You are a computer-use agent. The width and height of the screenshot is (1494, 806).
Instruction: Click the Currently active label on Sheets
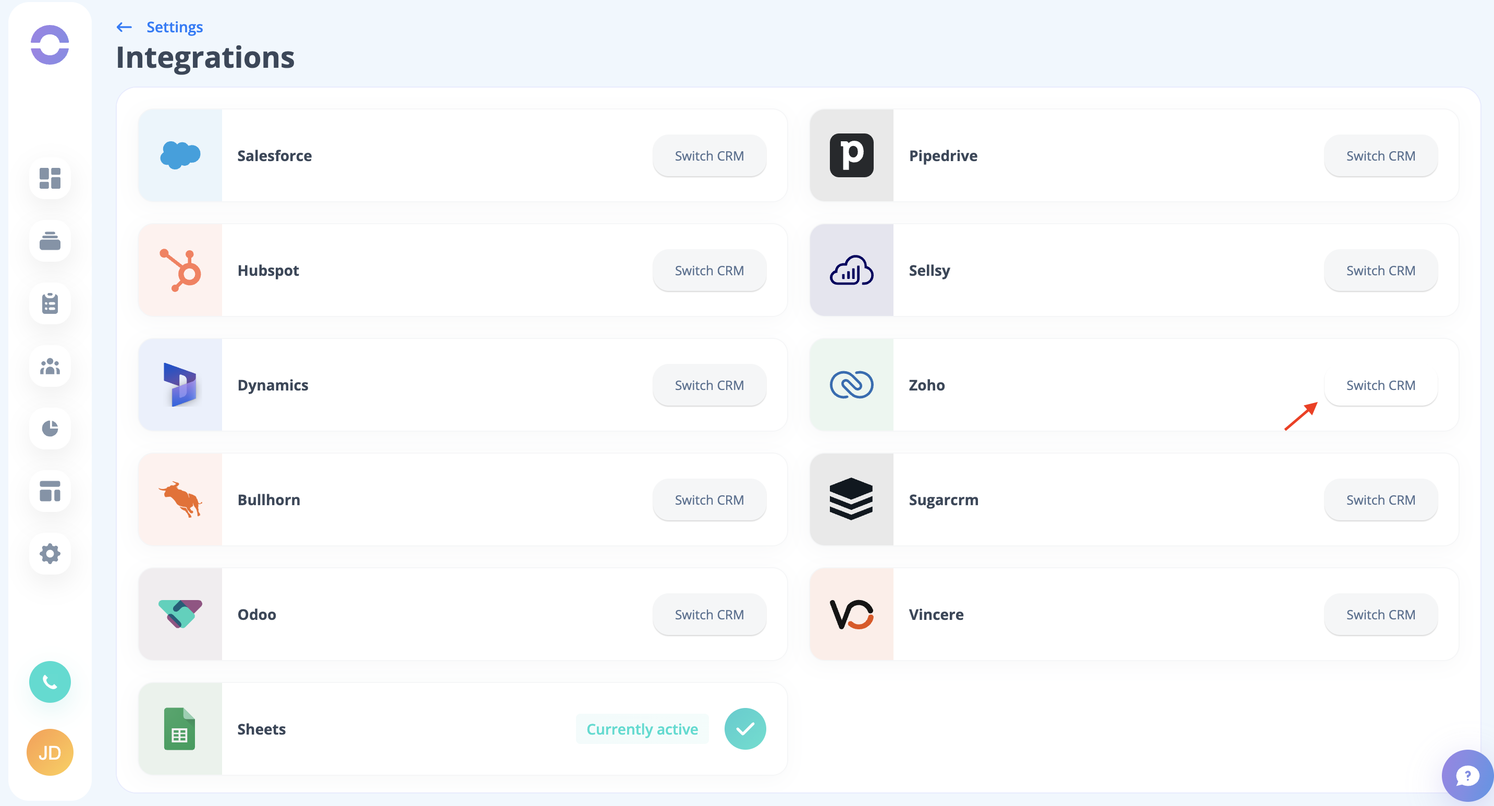(642, 729)
